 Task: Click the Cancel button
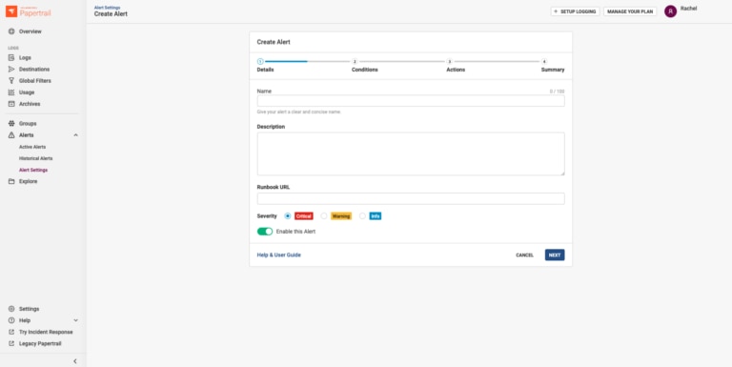tap(525, 255)
